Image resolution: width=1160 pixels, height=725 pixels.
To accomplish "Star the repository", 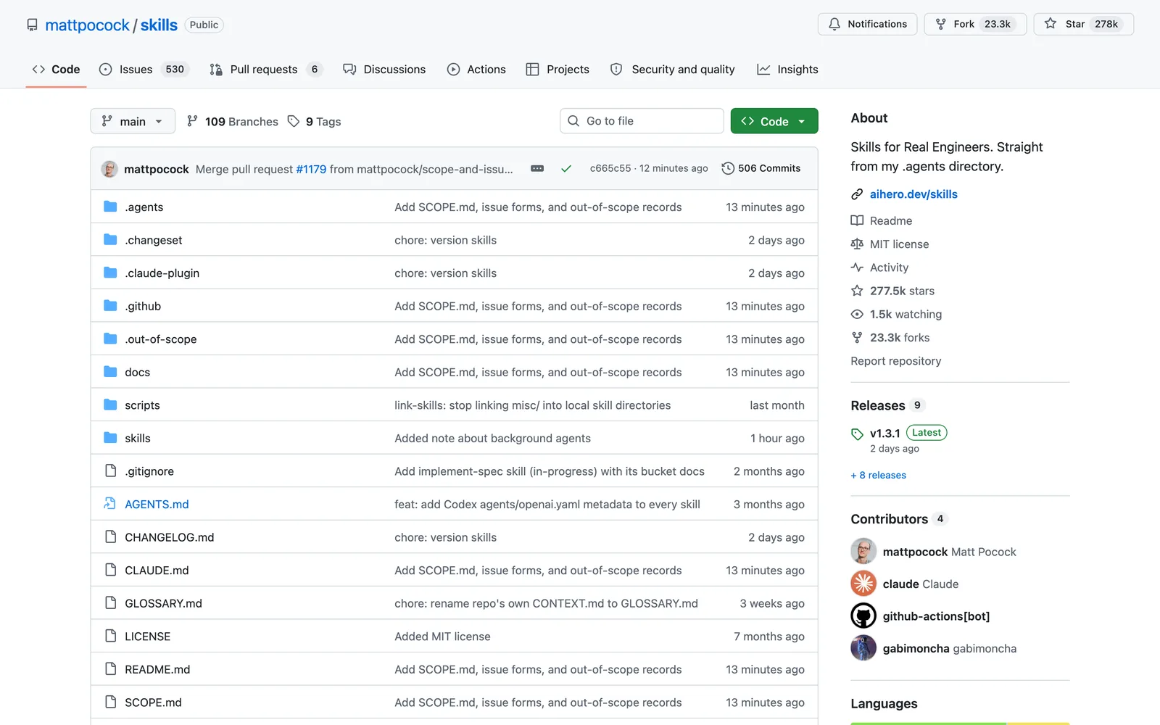I will click(1083, 24).
